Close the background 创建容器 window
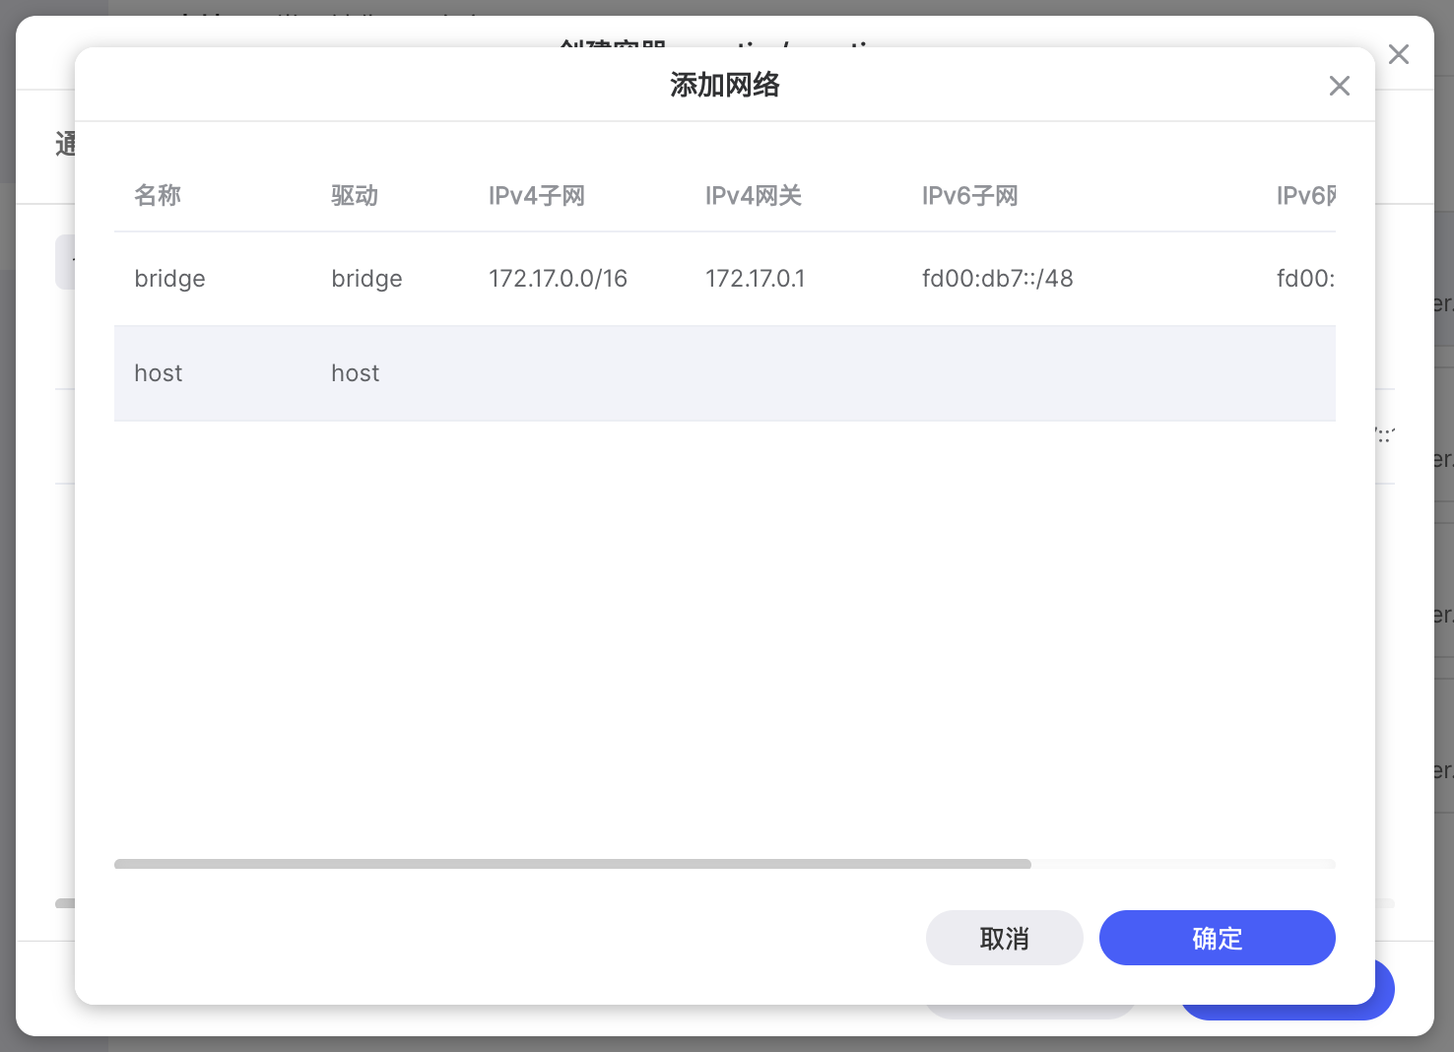The height and width of the screenshot is (1052, 1454). [1398, 54]
